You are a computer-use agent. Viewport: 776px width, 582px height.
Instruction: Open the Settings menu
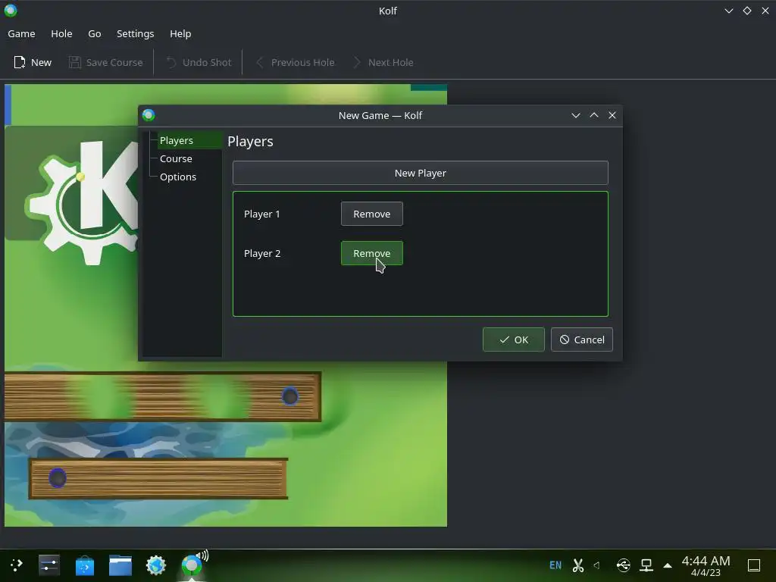coord(135,33)
